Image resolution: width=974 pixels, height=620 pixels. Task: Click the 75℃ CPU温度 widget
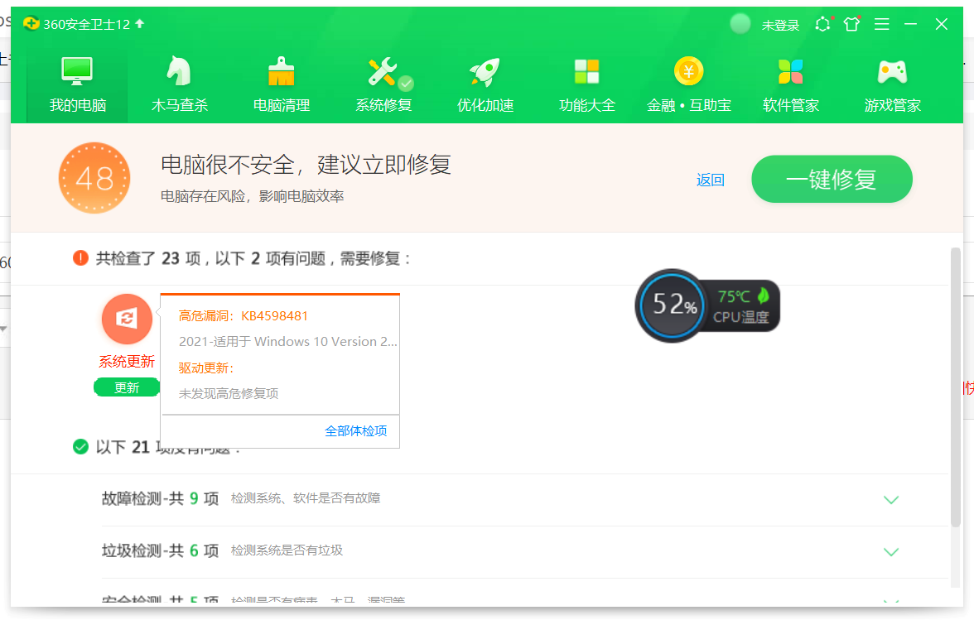pyautogui.click(x=742, y=306)
